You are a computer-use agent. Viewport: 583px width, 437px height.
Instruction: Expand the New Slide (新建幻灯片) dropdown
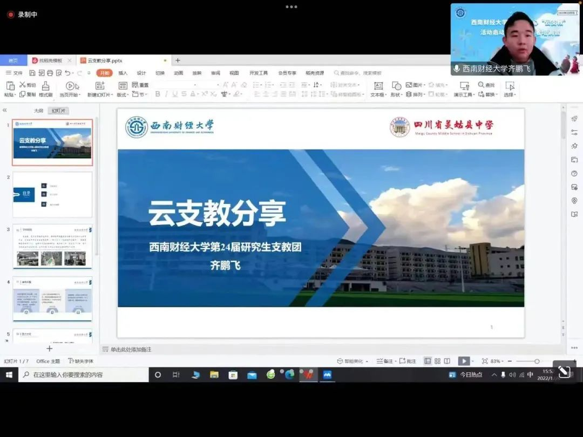[99, 95]
